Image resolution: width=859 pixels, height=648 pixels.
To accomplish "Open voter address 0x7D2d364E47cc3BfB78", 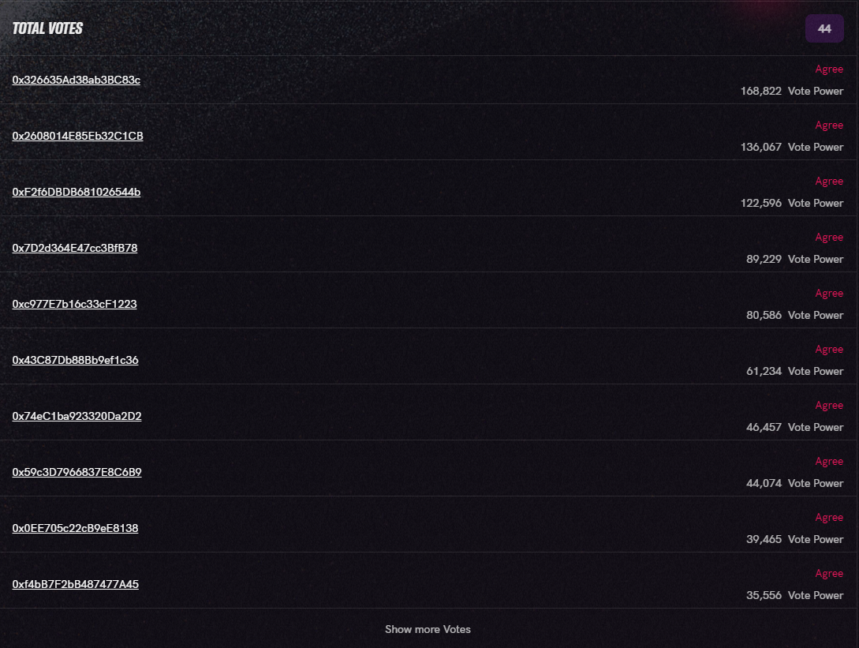I will click(75, 248).
